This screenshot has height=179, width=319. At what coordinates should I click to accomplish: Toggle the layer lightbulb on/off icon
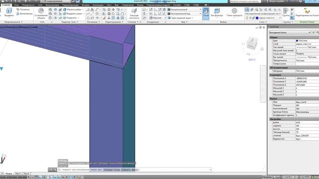(x=247, y=18)
